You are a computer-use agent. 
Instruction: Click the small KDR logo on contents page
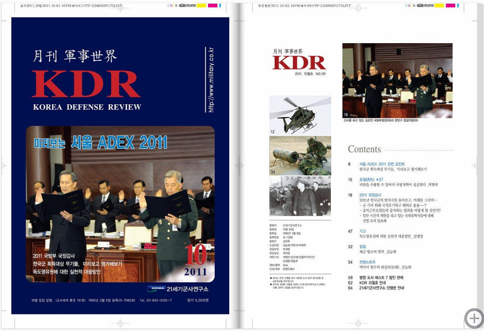299,63
